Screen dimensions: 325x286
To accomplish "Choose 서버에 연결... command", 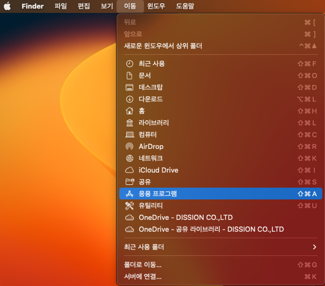I will [x=221, y=276].
